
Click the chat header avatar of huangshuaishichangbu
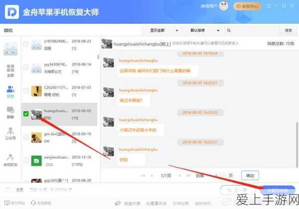[107, 44]
